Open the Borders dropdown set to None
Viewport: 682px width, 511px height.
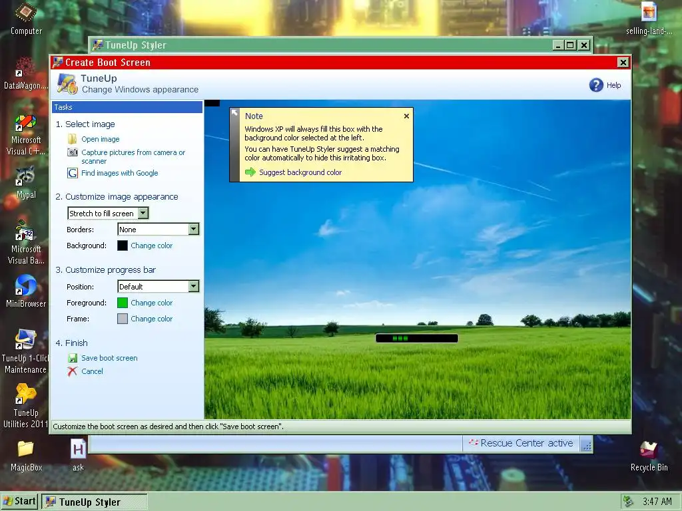click(x=194, y=230)
